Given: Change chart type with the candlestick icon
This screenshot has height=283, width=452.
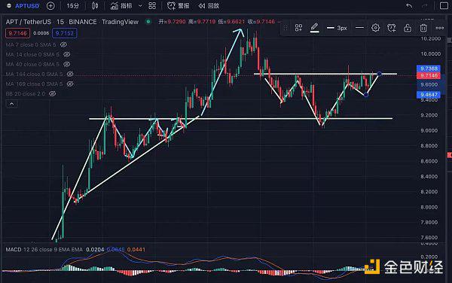Looking at the screenshot, I should pos(95,6).
